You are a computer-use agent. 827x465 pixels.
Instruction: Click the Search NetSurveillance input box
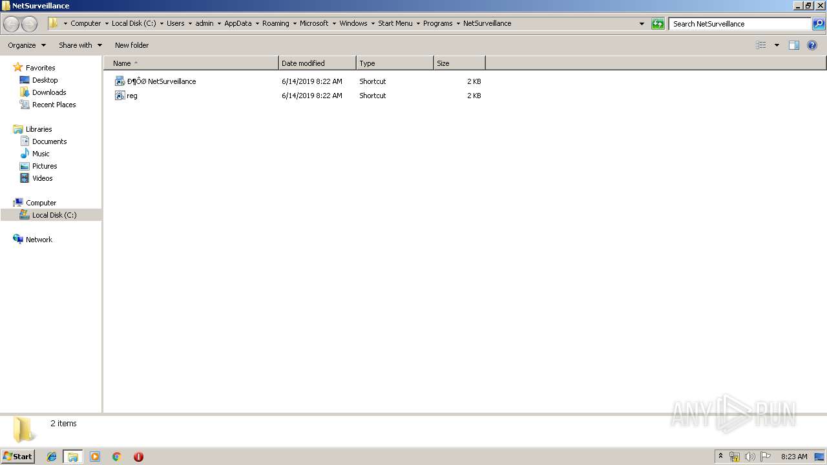click(x=740, y=24)
